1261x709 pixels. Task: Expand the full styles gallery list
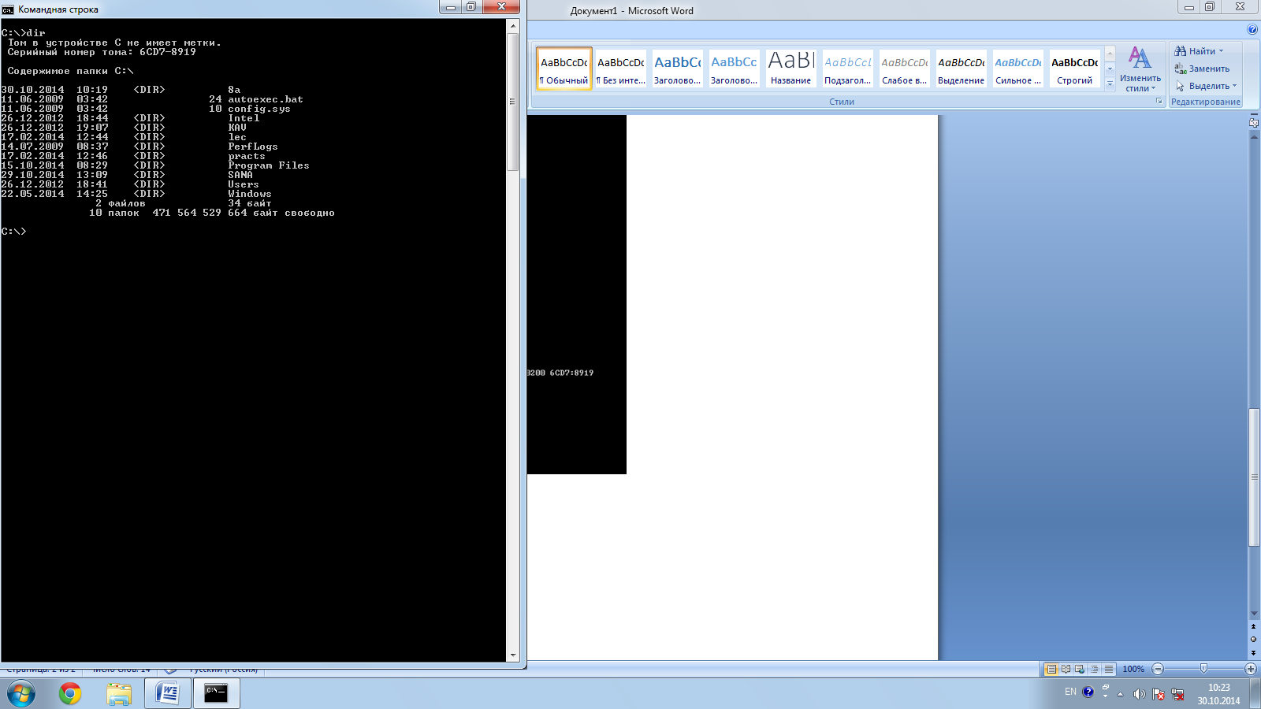click(x=1110, y=84)
